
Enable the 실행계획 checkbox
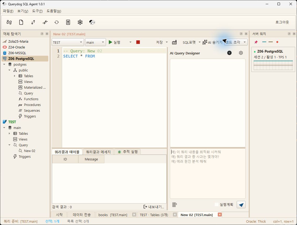point(217,205)
